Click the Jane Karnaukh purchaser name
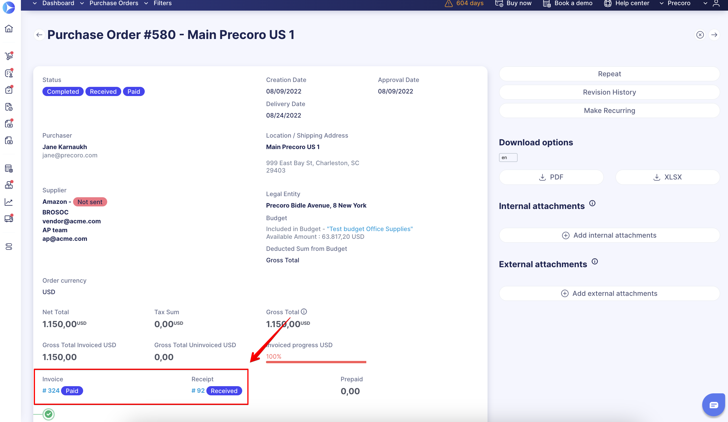Screen dimensions: 728x422 (x=65, y=147)
